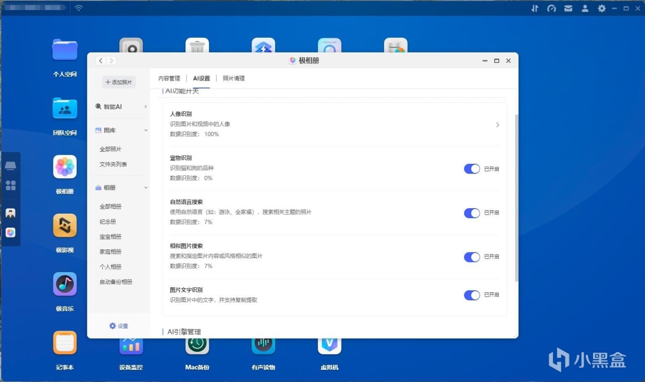The height and width of the screenshot is (382, 645).
Task: Go forward with the right arrow button
Action: (111, 60)
